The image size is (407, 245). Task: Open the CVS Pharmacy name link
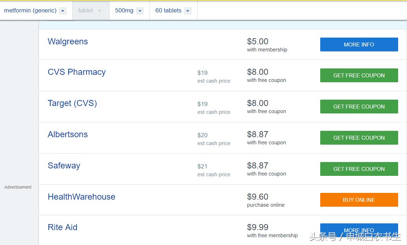point(77,72)
